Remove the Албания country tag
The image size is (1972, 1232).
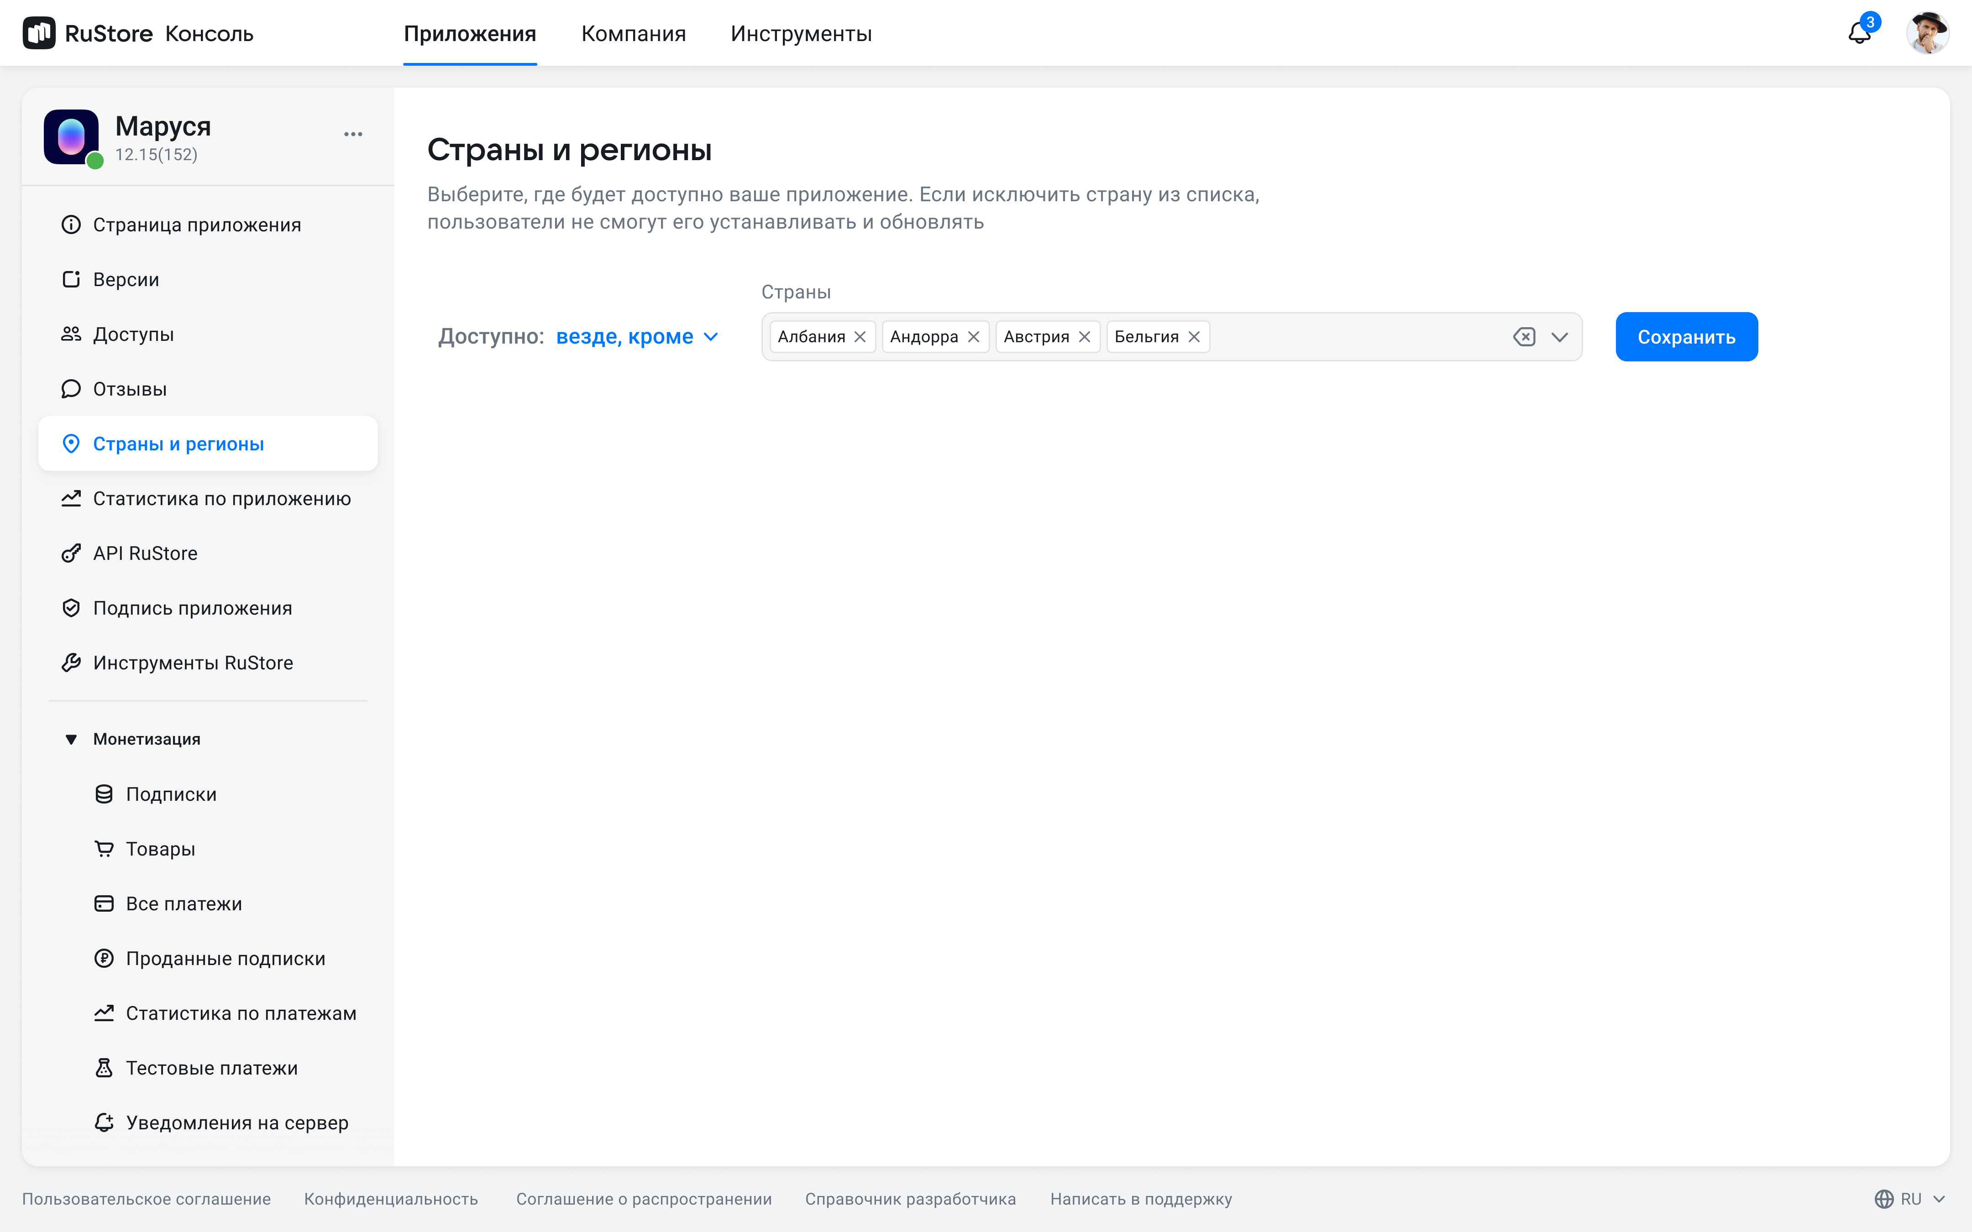tap(860, 337)
